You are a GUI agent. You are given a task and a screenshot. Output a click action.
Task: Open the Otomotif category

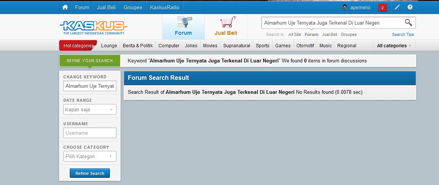305,45
